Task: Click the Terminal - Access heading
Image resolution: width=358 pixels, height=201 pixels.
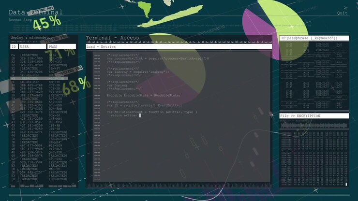Action: 112,38
